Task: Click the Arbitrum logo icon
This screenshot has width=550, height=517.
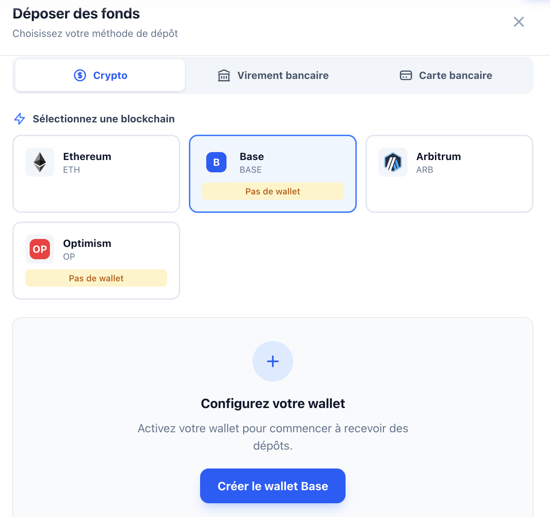Action: coord(393,162)
